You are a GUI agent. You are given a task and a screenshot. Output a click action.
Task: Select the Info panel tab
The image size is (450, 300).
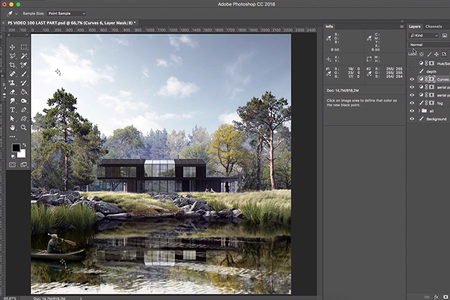click(329, 26)
